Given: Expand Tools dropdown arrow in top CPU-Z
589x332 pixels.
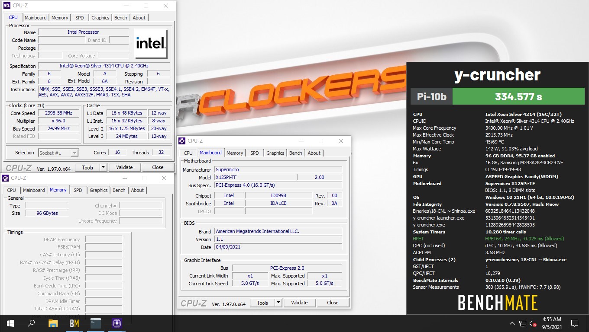Looking at the screenshot, I should click(104, 167).
